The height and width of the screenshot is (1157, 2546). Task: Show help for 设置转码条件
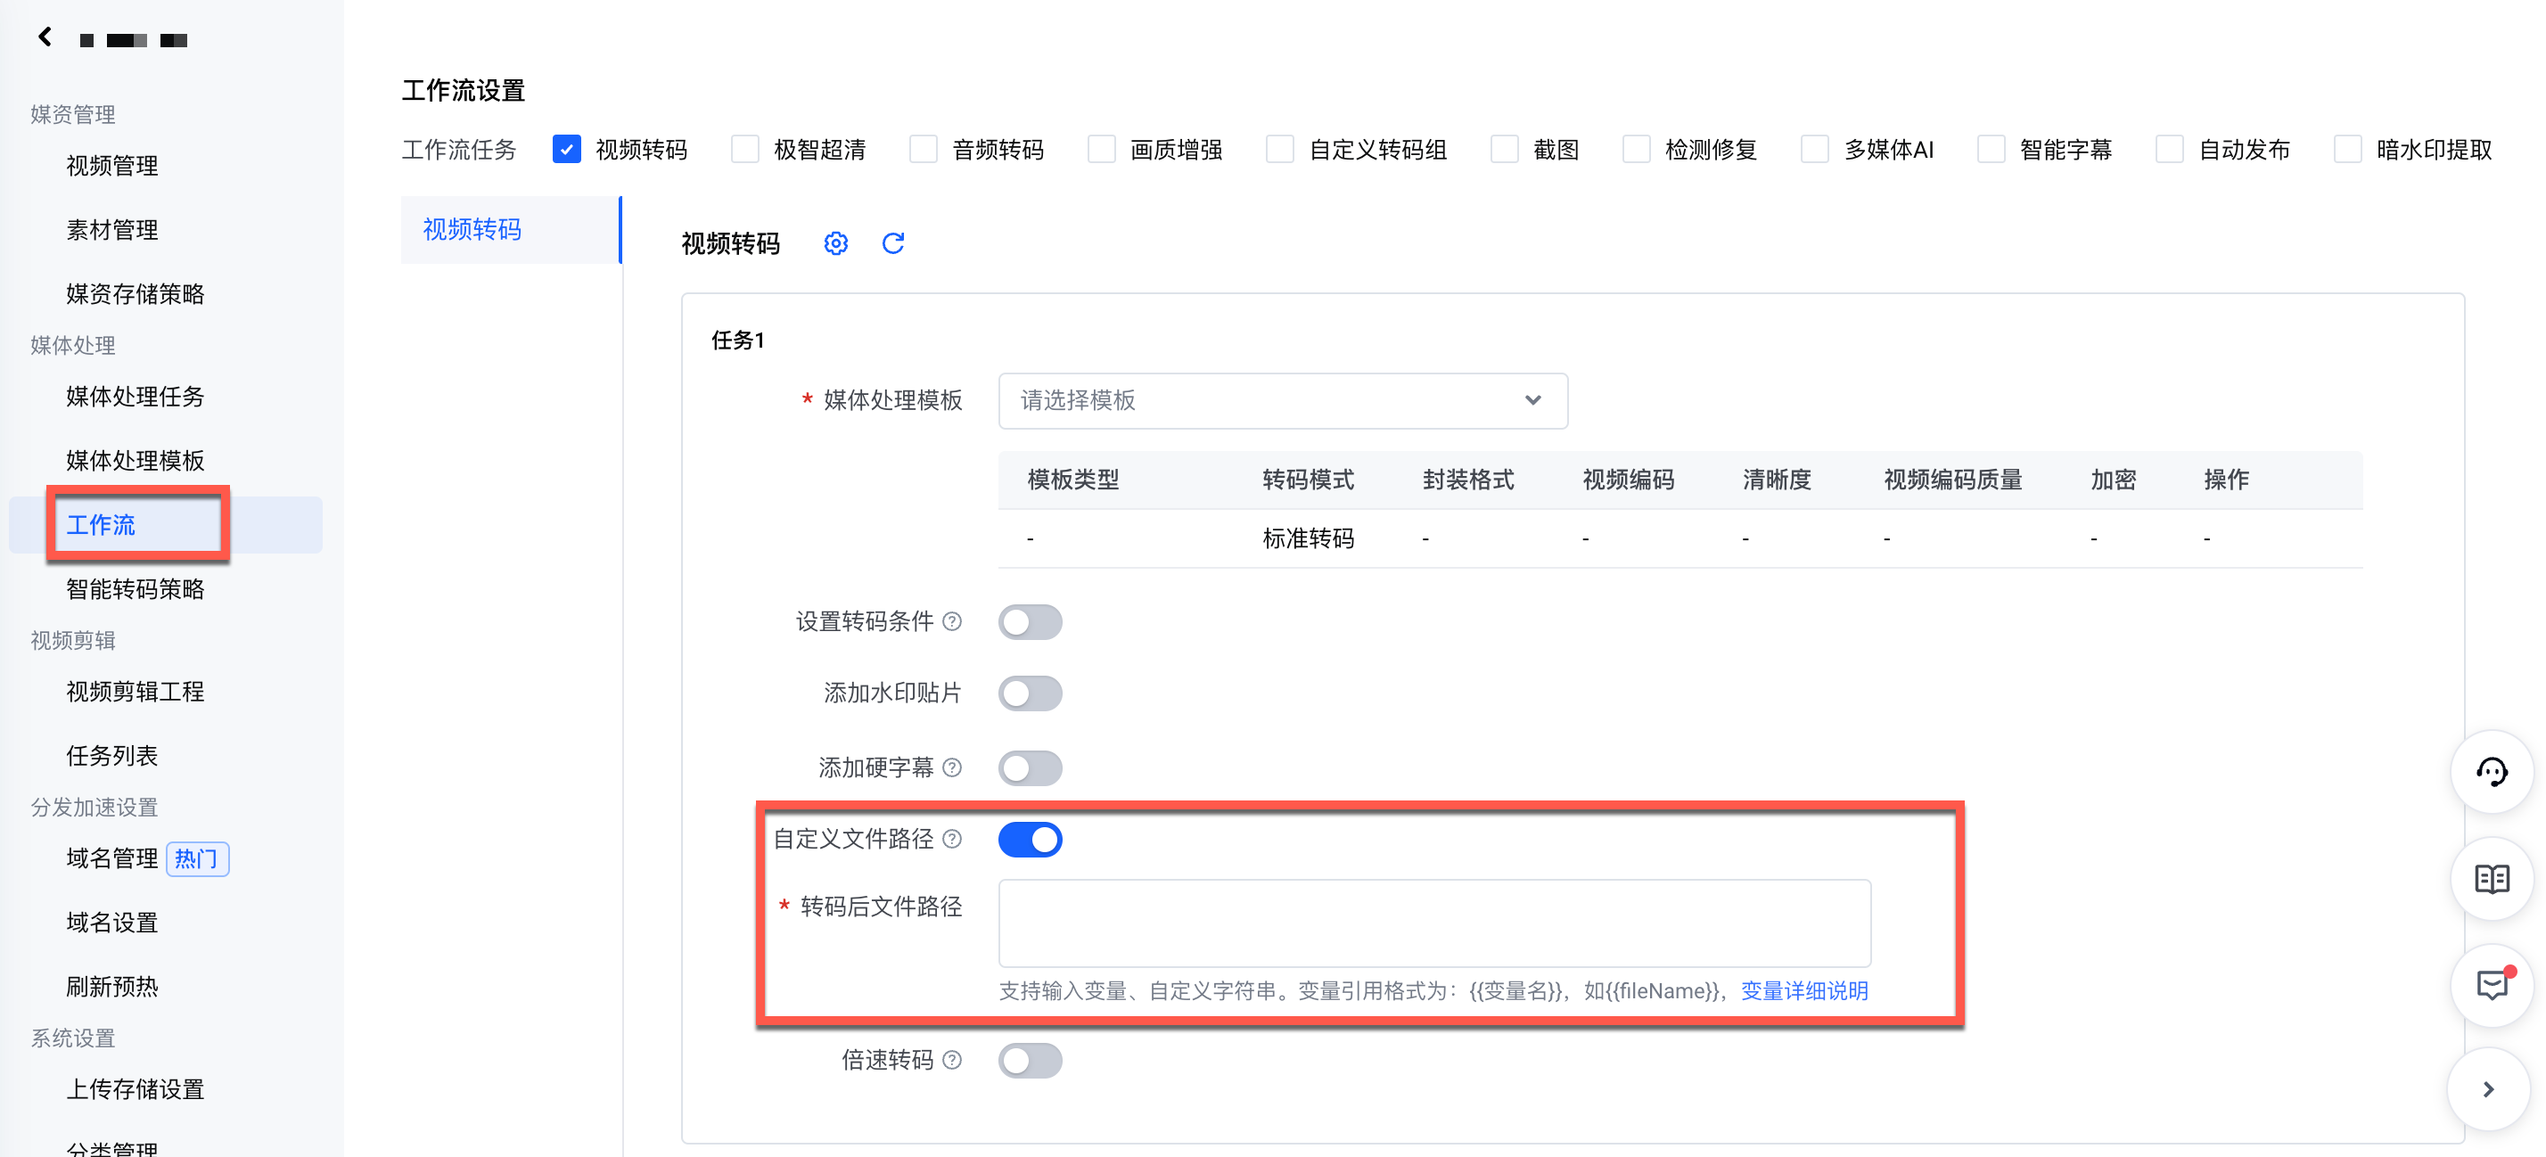point(952,621)
